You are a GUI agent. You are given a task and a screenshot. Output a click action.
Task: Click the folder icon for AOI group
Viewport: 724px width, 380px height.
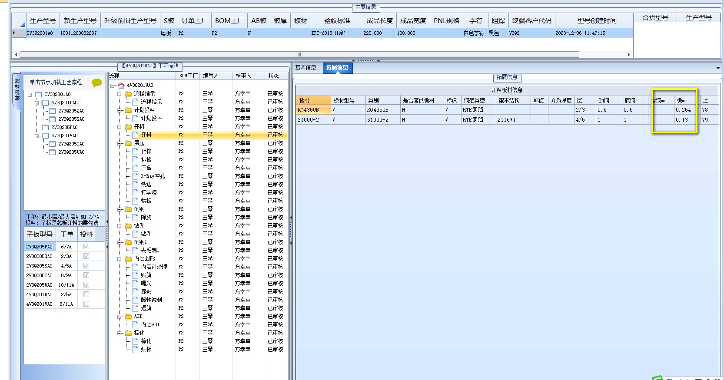pos(129,317)
